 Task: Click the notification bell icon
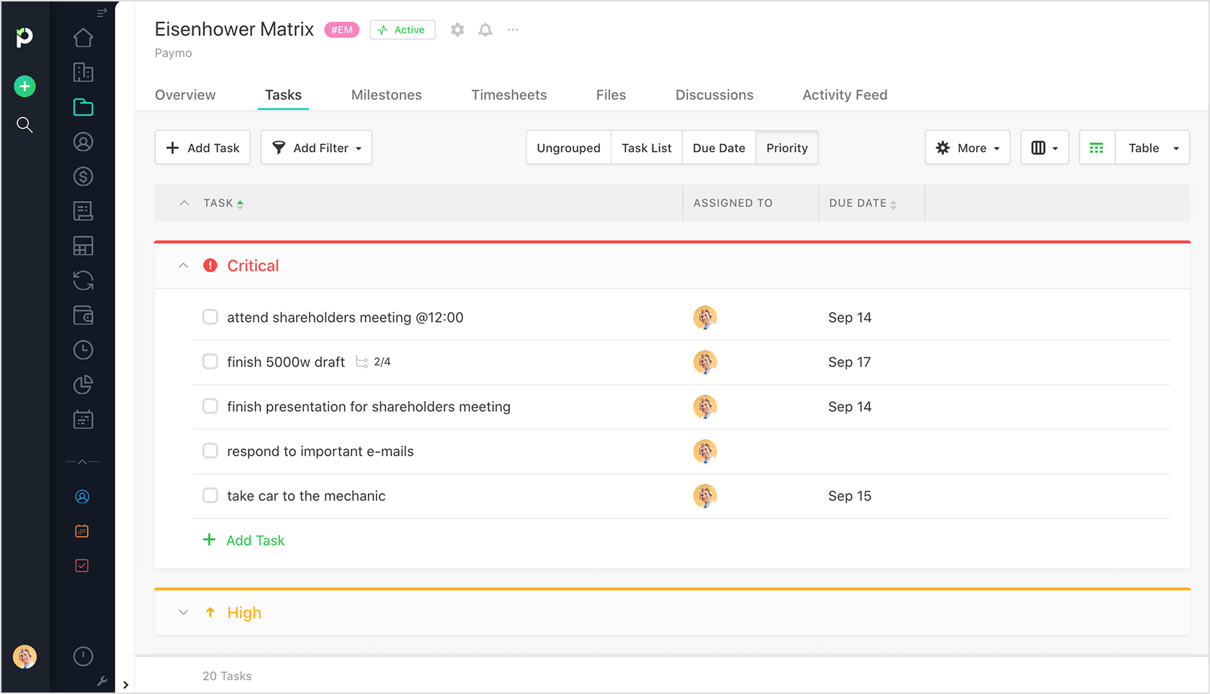pyautogui.click(x=485, y=30)
